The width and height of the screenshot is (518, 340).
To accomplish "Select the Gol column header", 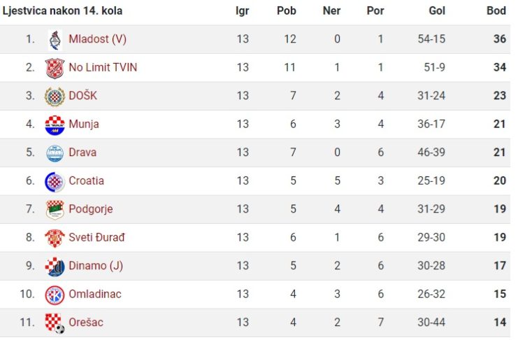I will [x=437, y=10].
